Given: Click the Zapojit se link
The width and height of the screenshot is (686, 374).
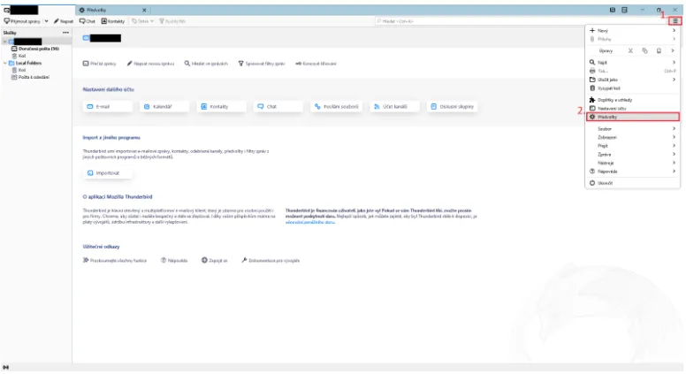Looking at the screenshot, I should [x=214, y=260].
